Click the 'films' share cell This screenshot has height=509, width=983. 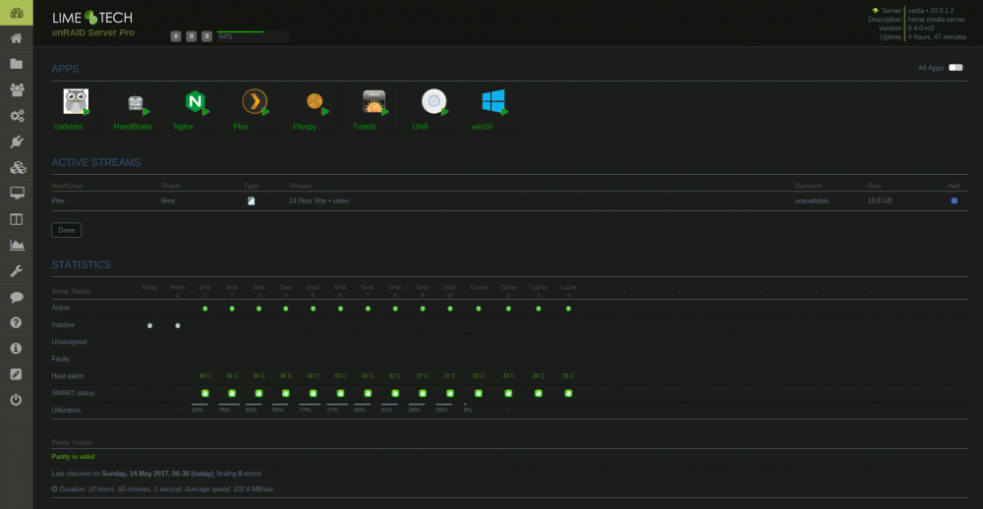click(x=168, y=201)
